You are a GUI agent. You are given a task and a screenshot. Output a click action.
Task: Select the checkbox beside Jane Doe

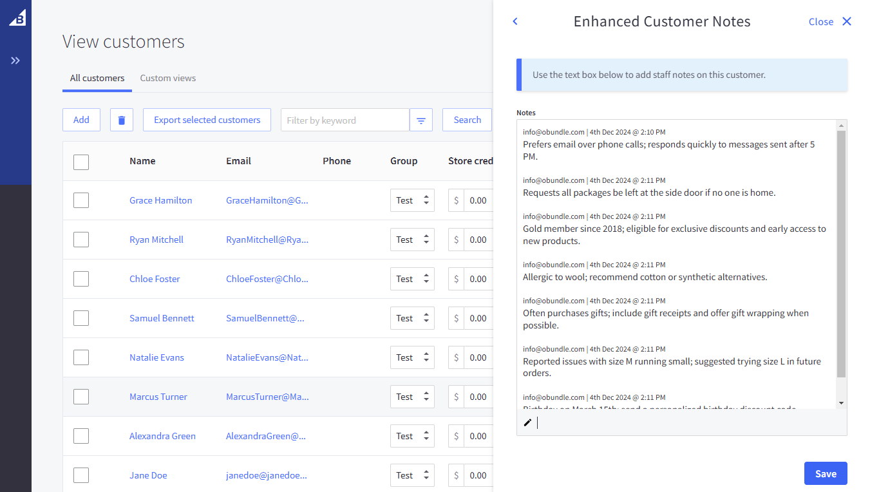[80, 475]
